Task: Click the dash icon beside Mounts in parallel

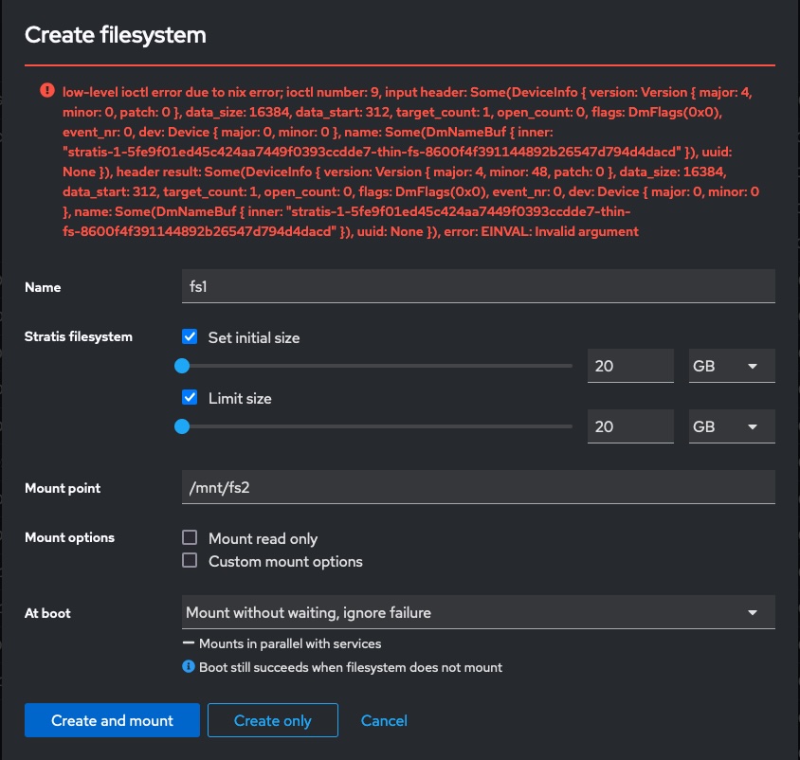Action: 189,643
